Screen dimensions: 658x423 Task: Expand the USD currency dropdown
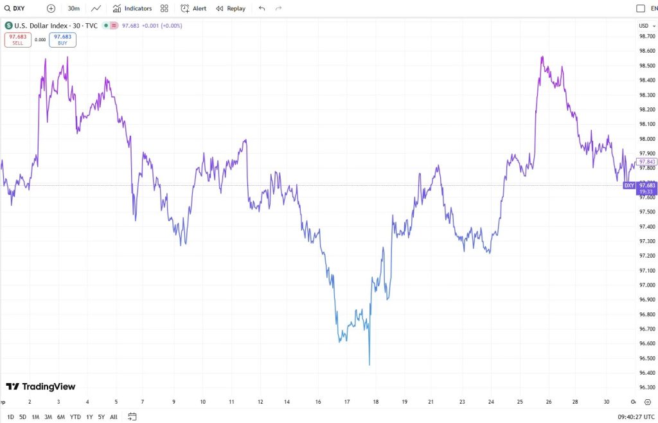[644, 26]
